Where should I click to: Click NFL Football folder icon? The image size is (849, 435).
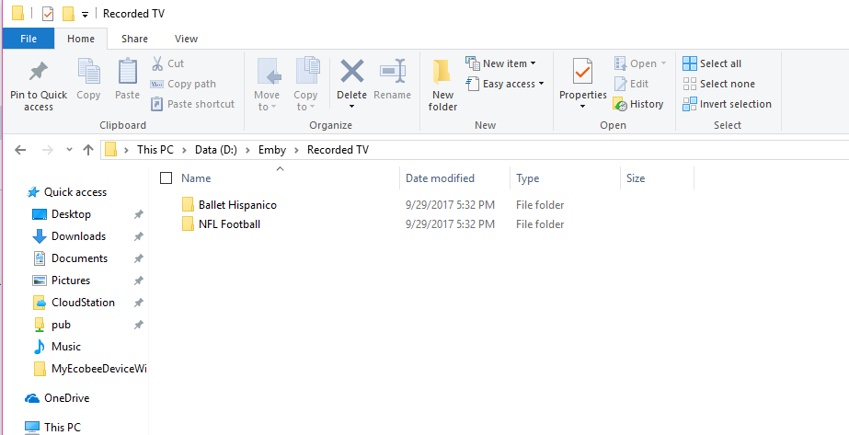click(x=188, y=223)
